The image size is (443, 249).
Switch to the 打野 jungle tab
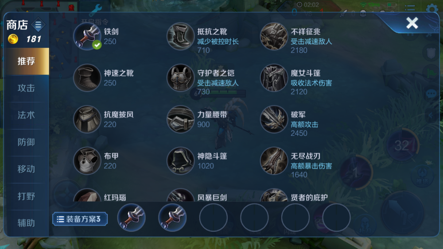click(x=26, y=196)
